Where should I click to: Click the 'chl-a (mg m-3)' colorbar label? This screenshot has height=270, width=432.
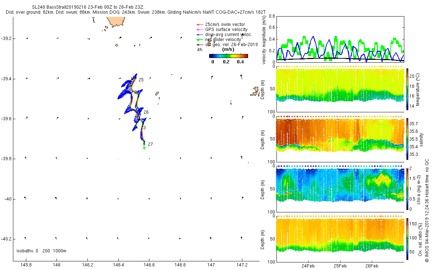pos(419,189)
